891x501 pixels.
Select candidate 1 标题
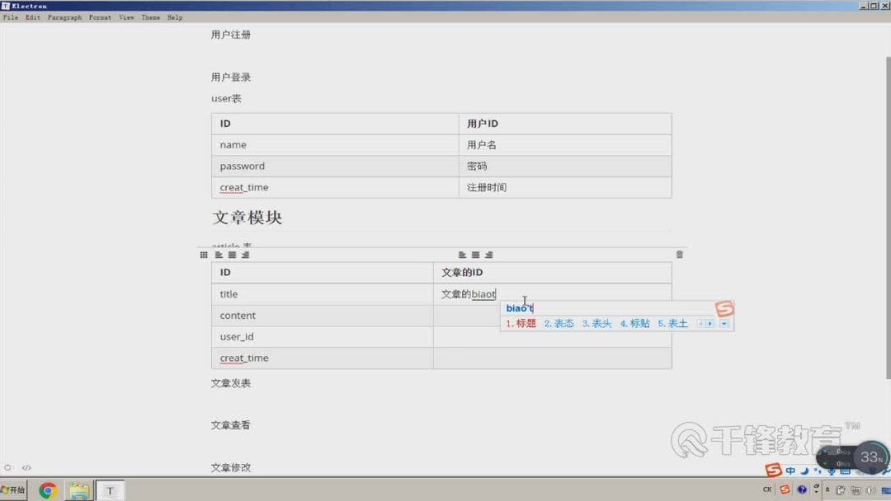tap(519, 323)
